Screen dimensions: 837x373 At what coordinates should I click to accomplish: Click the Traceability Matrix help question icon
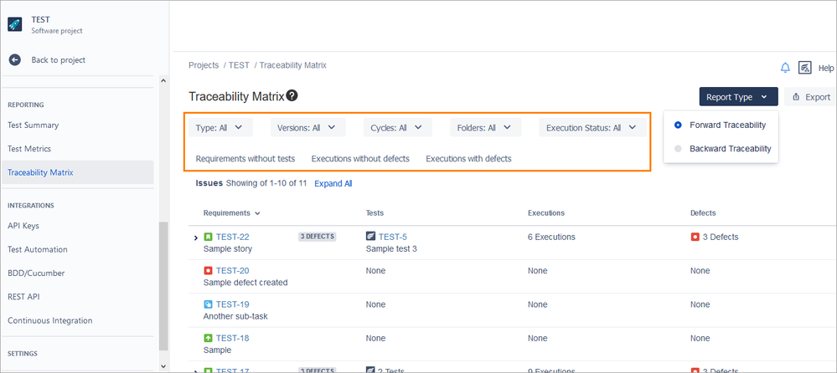coord(292,95)
